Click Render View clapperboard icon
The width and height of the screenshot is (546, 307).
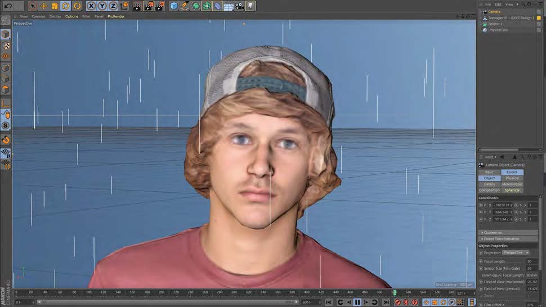tap(137, 6)
